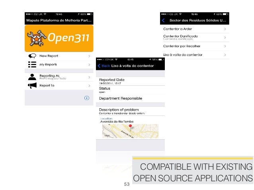Tap the Reported Date field

coord(130,81)
